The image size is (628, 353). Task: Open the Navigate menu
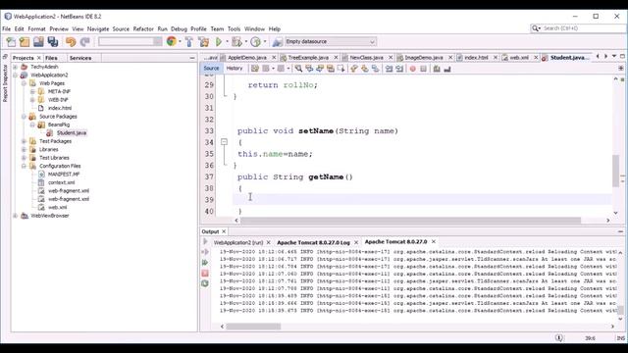click(98, 28)
